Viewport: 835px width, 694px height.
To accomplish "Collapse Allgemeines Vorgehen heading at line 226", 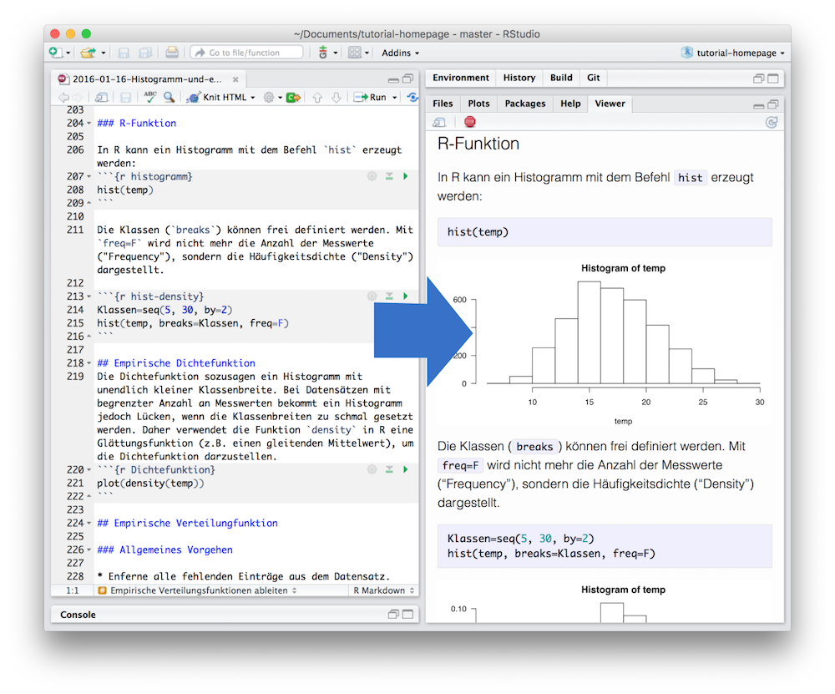I will pyautogui.click(x=89, y=550).
